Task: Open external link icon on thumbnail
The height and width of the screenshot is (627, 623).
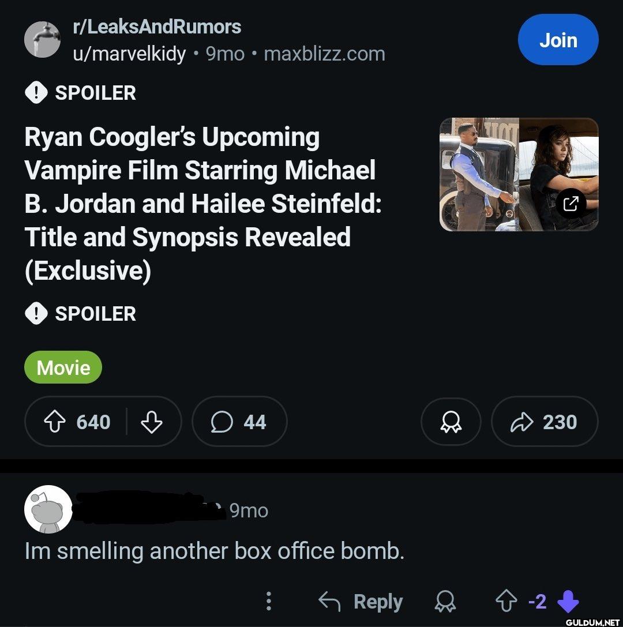Action: coord(570,203)
